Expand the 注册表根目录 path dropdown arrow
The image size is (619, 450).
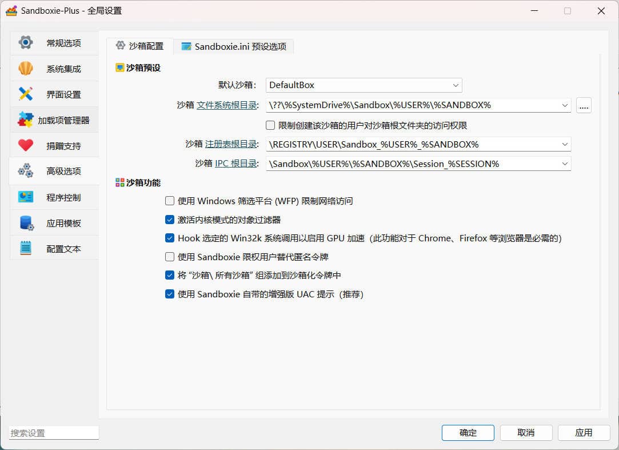tap(565, 145)
